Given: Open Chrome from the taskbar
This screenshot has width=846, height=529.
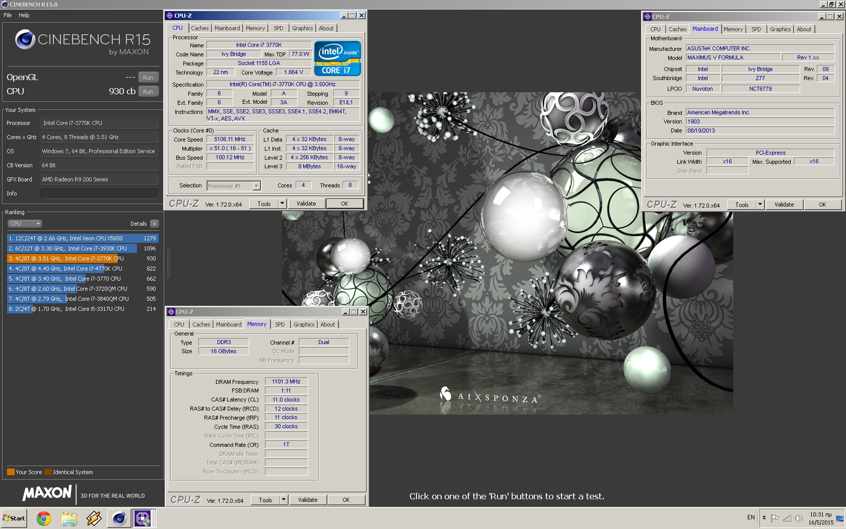Looking at the screenshot, I should (44, 518).
